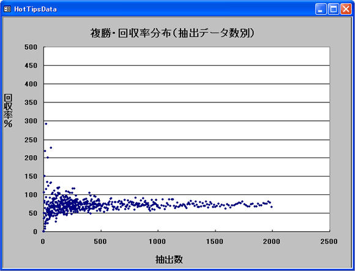The height and width of the screenshot is (271, 355).
Task: Click the 1000 label on the horizontal axis
Action: (x=157, y=242)
